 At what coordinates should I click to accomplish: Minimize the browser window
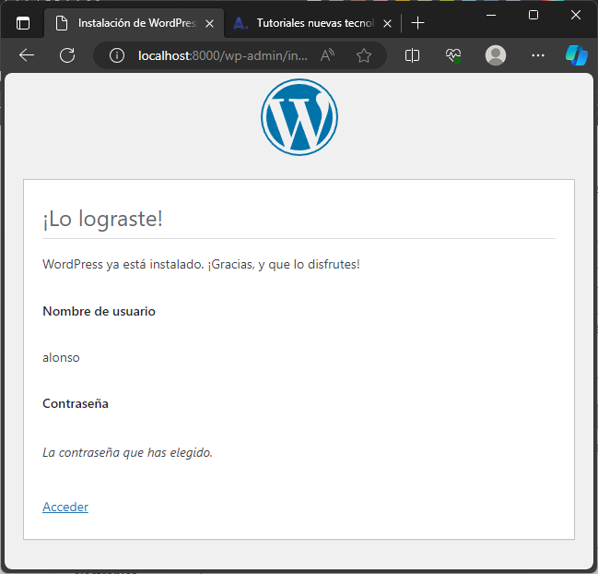[491, 16]
